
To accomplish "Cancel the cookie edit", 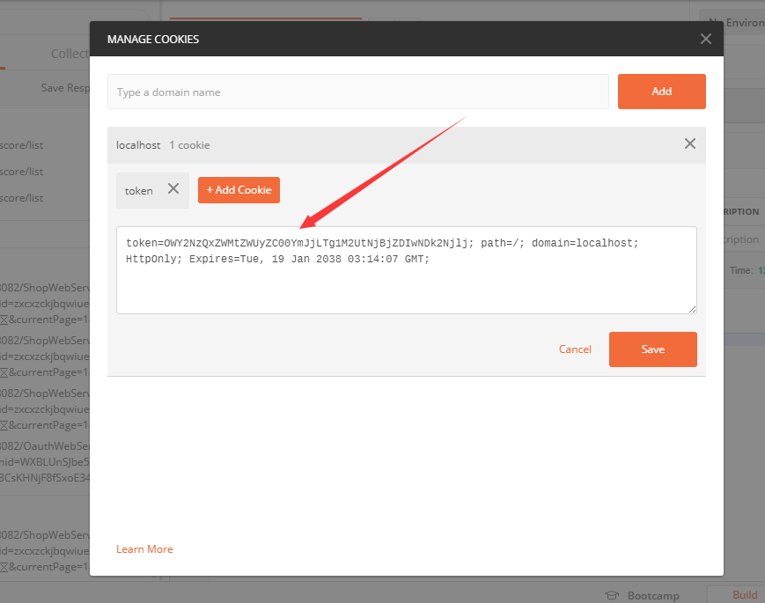I will (575, 349).
